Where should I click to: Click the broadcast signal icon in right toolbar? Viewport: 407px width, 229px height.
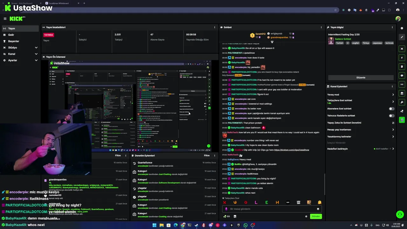[x=402, y=84]
